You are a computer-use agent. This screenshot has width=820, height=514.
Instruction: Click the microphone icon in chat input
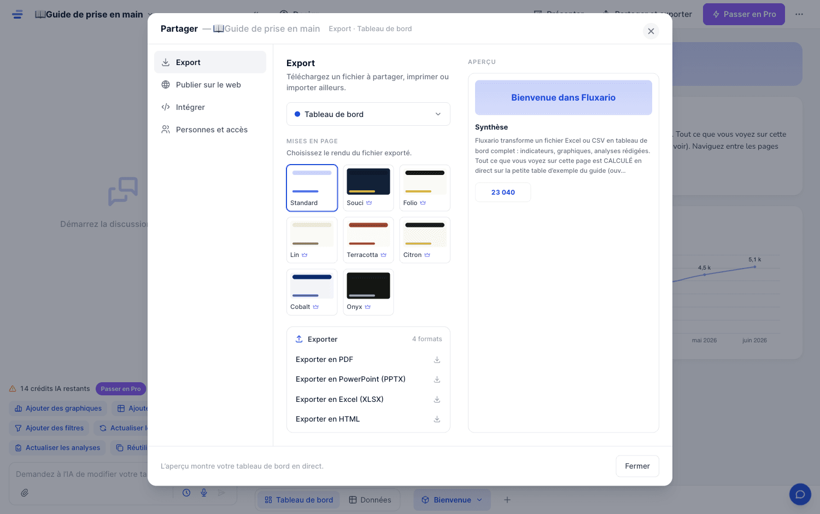point(204,493)
